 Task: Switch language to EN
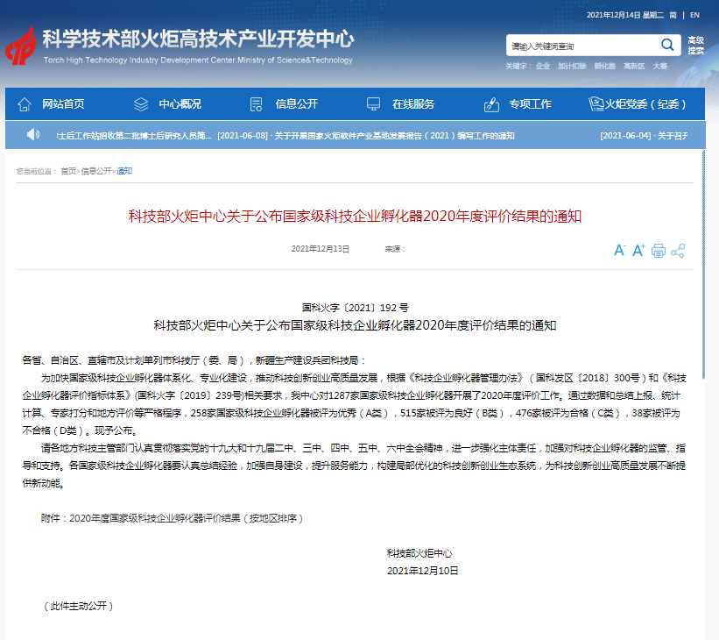coord(694,15)
